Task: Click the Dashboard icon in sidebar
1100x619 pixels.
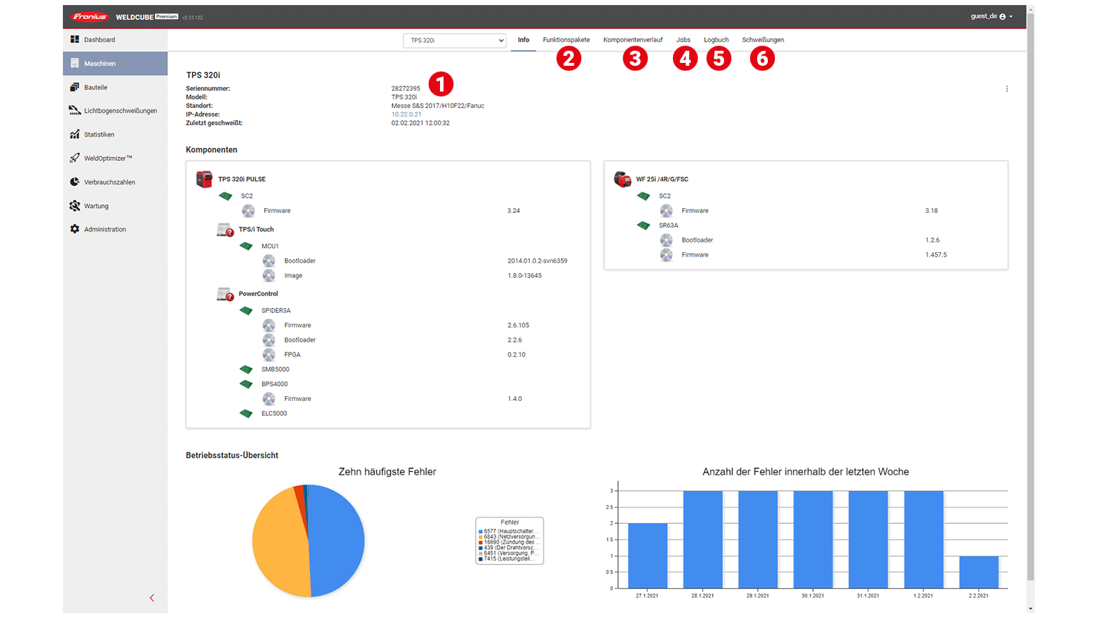Action: point(75,39)
